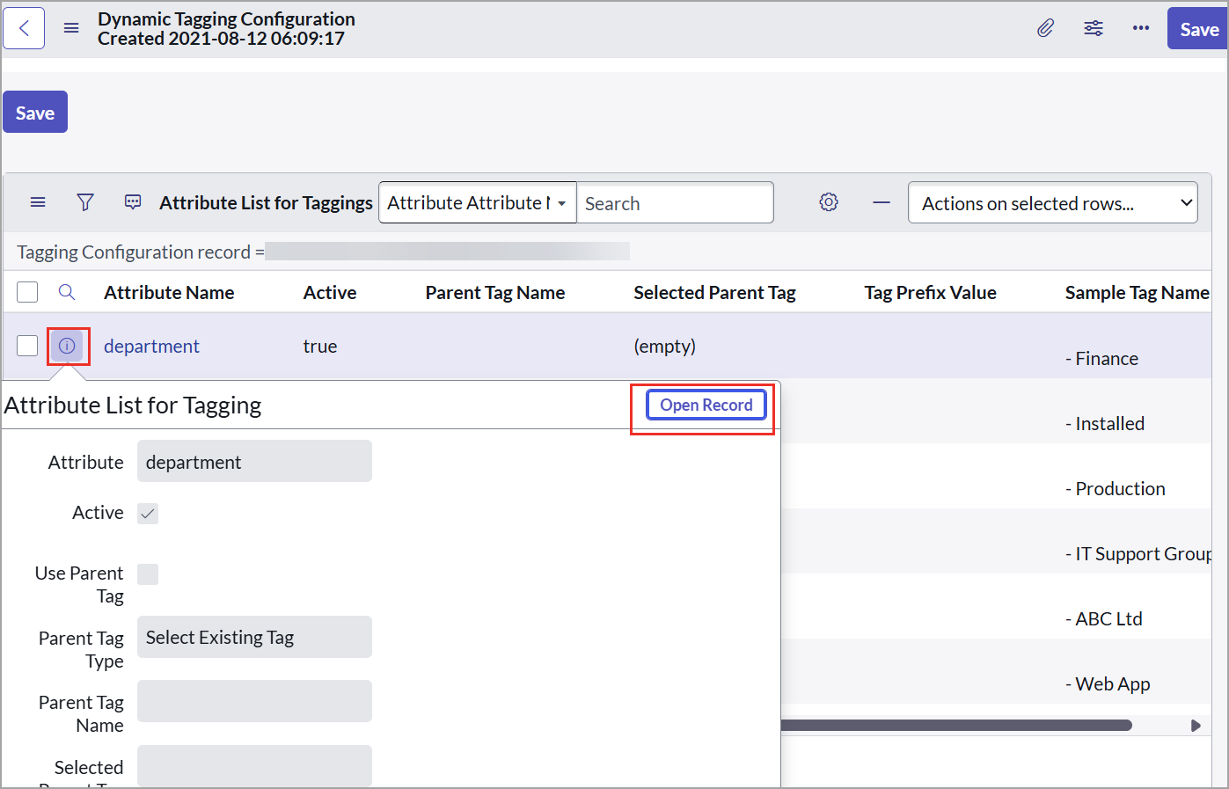Open the Parent Tag Type selection
The height and width of the screenshot is (789, 1229).
pos(253,636)
